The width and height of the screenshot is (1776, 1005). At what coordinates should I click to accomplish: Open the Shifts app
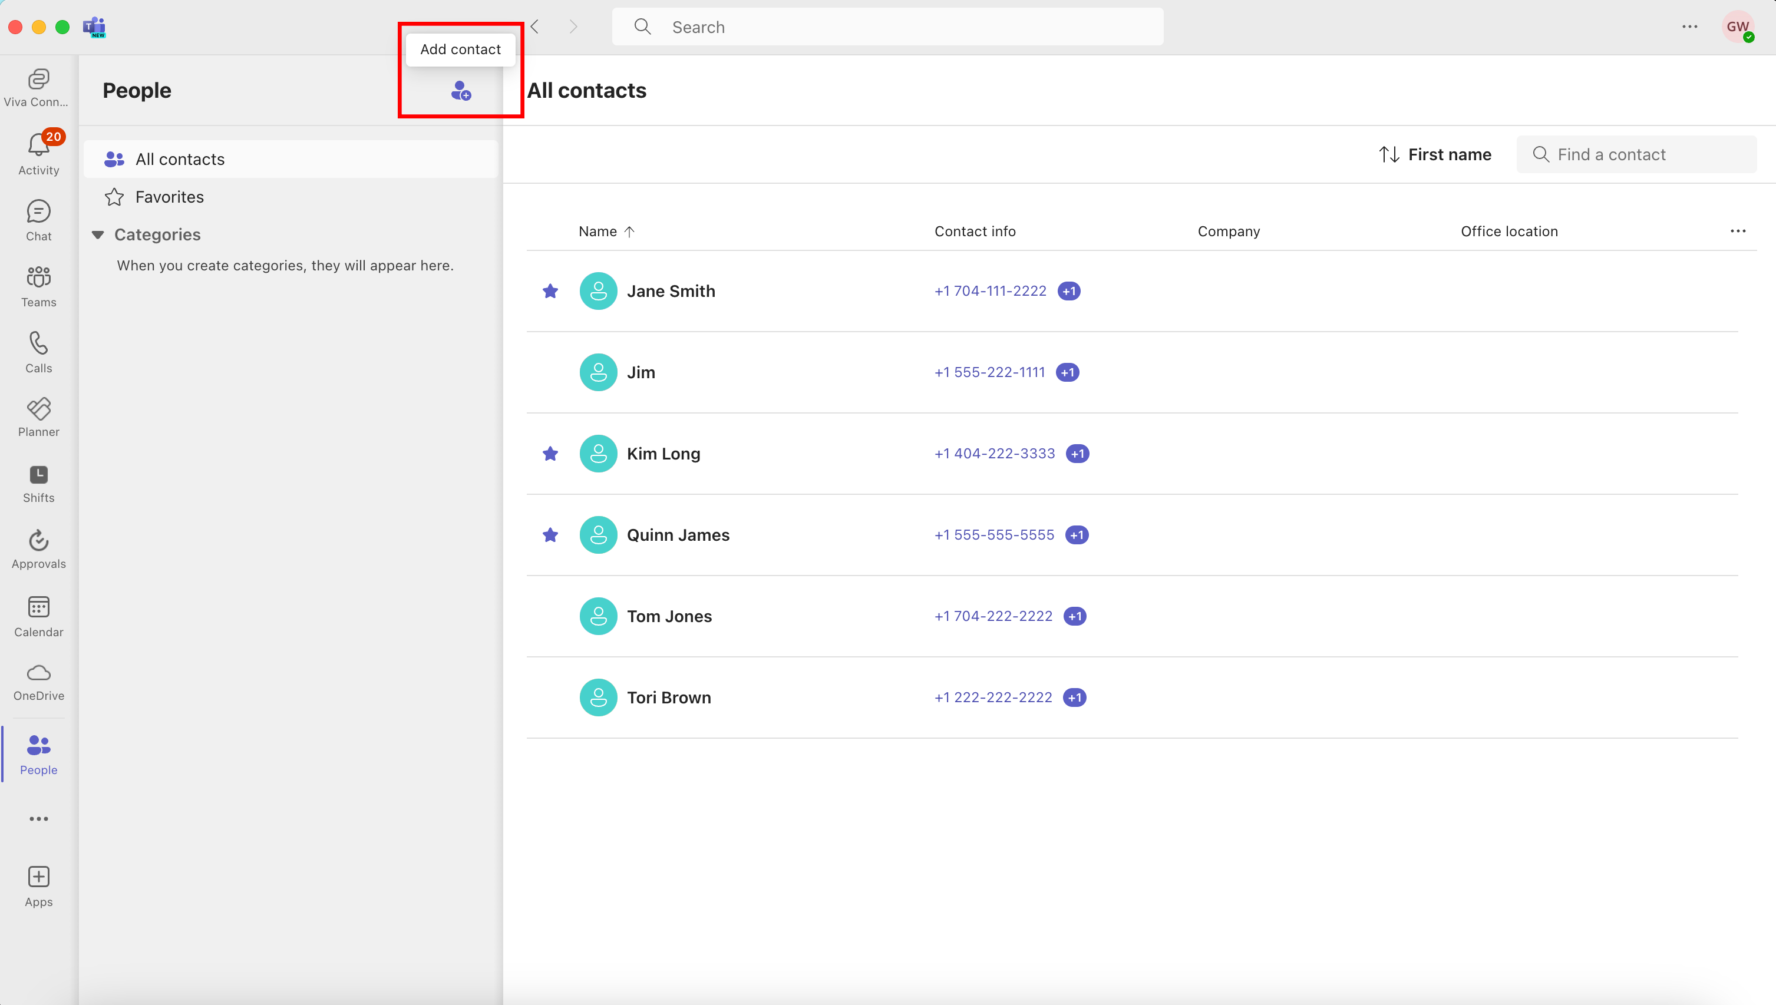point(39,484)
